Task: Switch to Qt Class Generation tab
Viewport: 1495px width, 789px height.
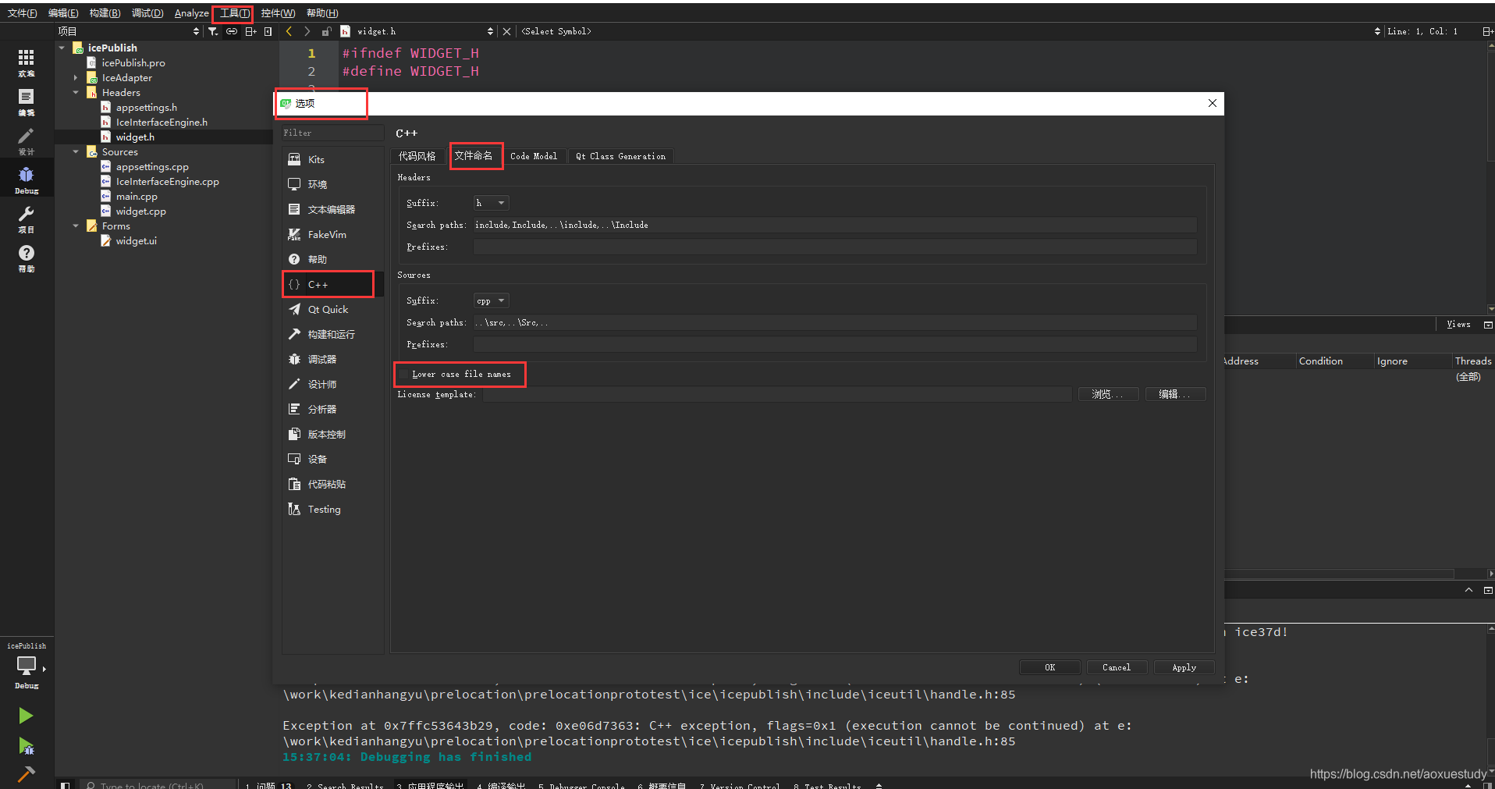Action: (x=621, y=156)
